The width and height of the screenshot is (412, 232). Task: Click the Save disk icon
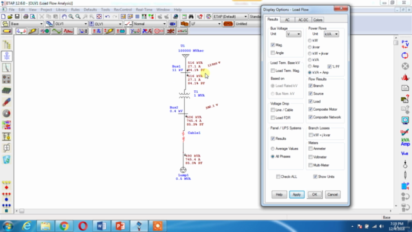(17, 17)
